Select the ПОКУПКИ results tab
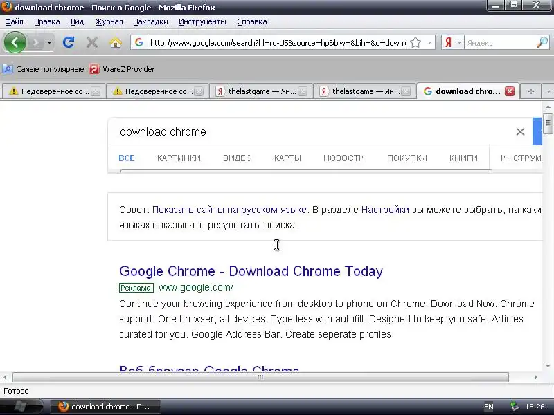 point(407,158)
